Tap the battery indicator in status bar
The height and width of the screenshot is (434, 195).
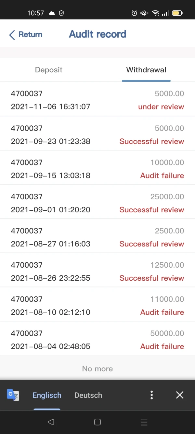click(177, 13)
